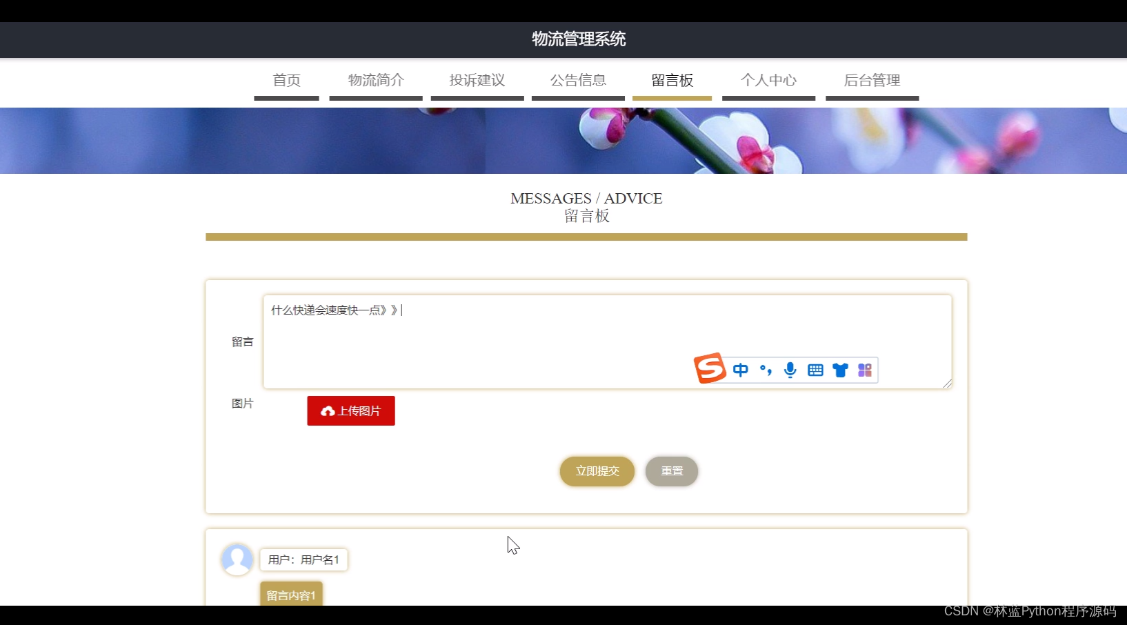The height and width of the screenshot is (625, 1127).
Task: Activate the voice input microphone icon
Action: tap(790, 370)
